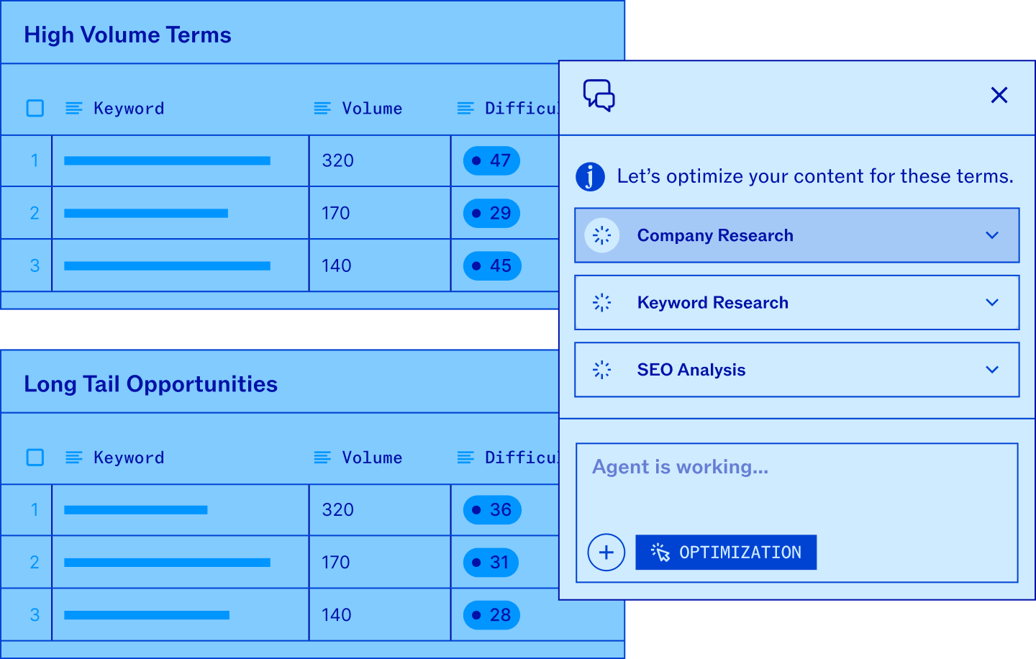Sort by Keyword header in High Volume Terms
Viewport: 1036px width, 659px height.
tap(129, 109)
